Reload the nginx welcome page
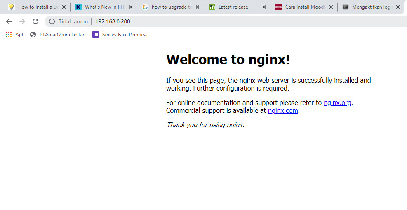This screenshot has height=210, width=407. 35,21
